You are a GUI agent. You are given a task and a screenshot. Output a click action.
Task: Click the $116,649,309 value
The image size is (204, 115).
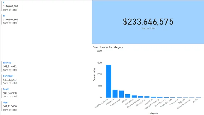[11, 6]
